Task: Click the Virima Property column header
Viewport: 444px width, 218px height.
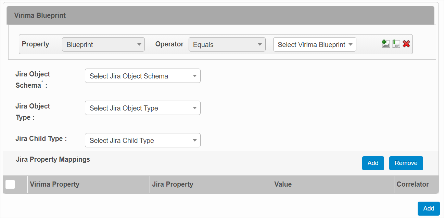Action: [x=54, y=184]
